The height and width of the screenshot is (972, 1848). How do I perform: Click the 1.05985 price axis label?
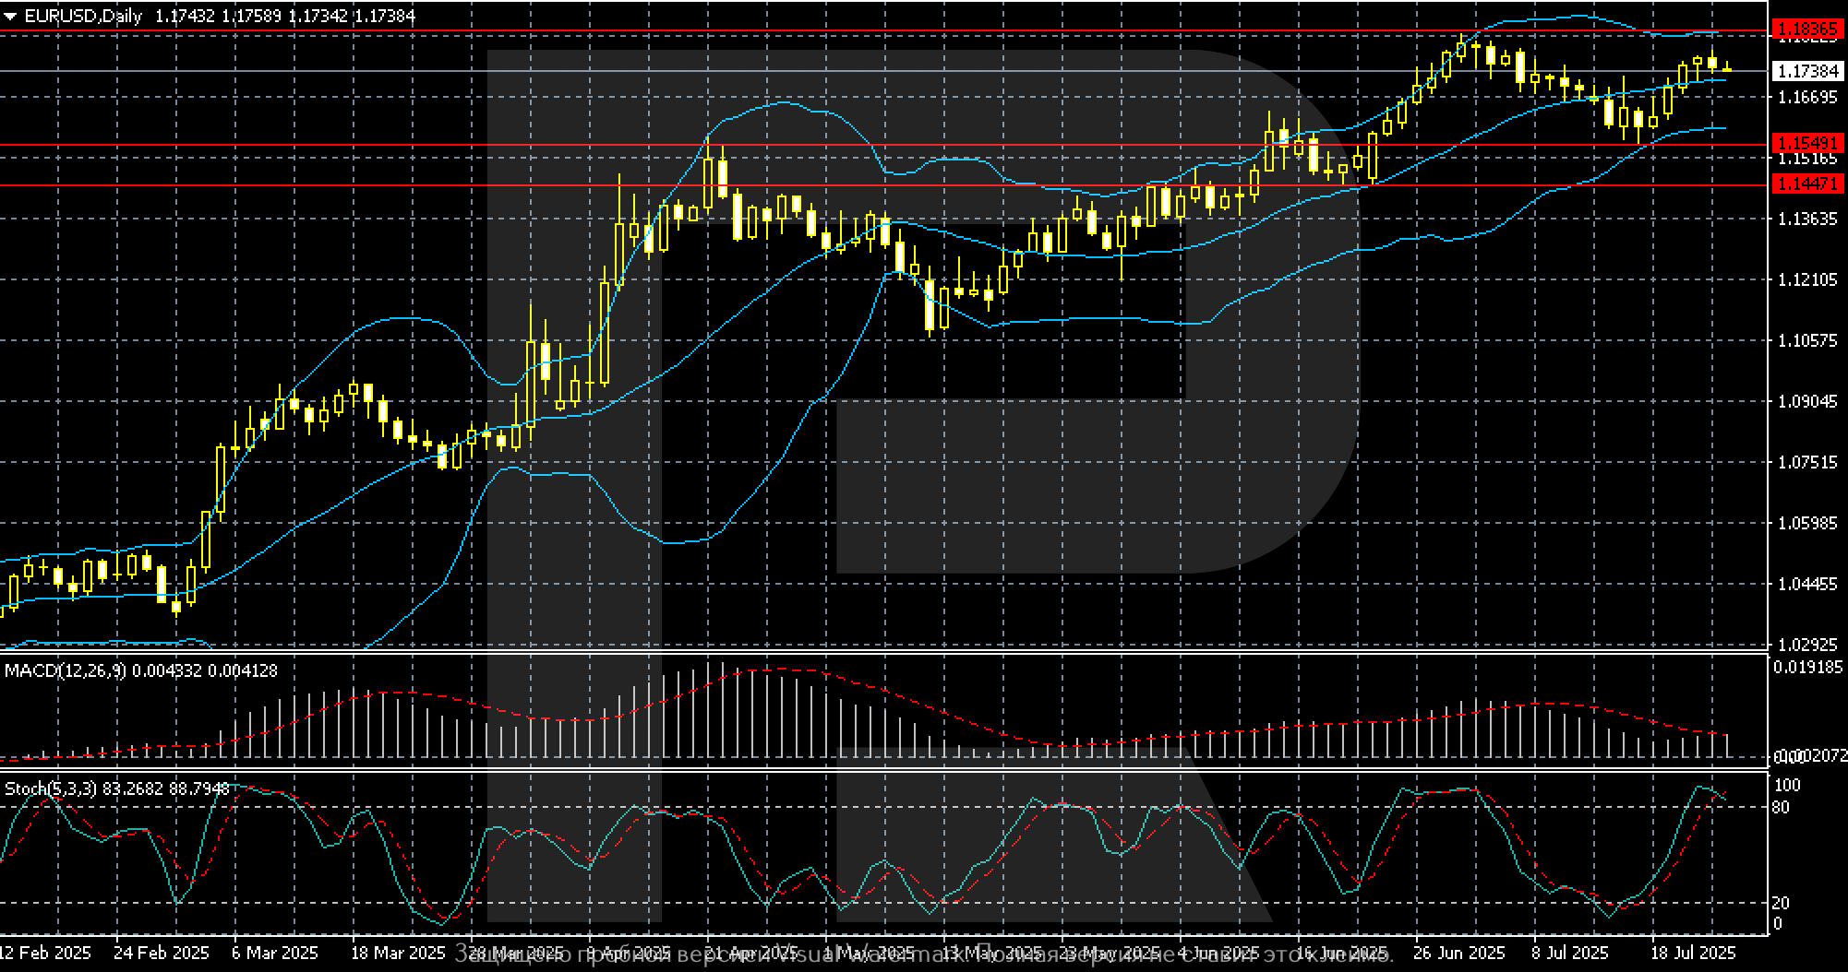[x=1806, y=524]
